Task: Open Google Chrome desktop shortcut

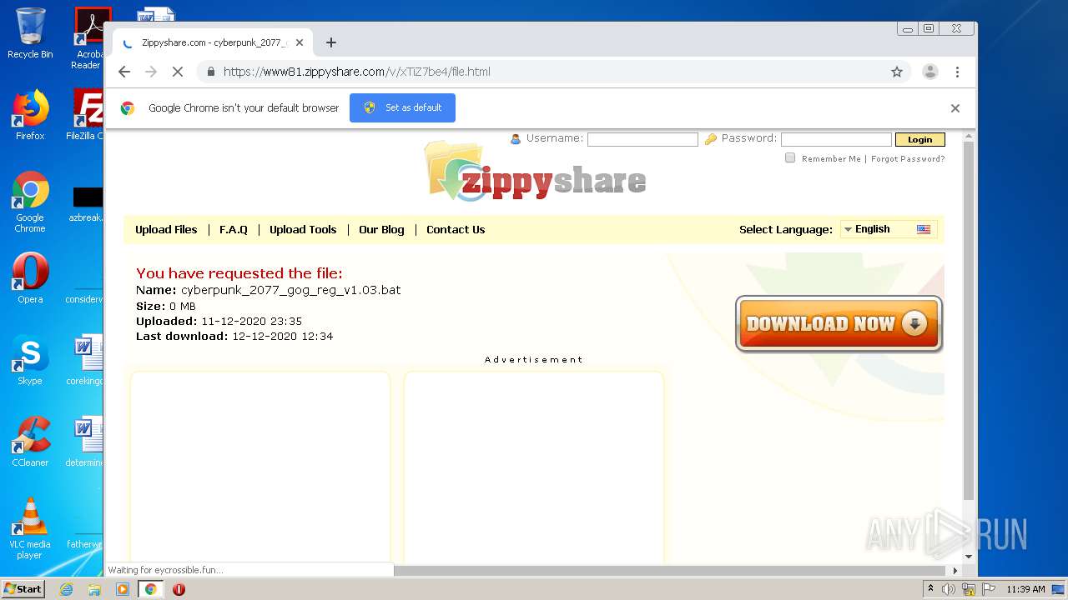Action: [30, 202]
